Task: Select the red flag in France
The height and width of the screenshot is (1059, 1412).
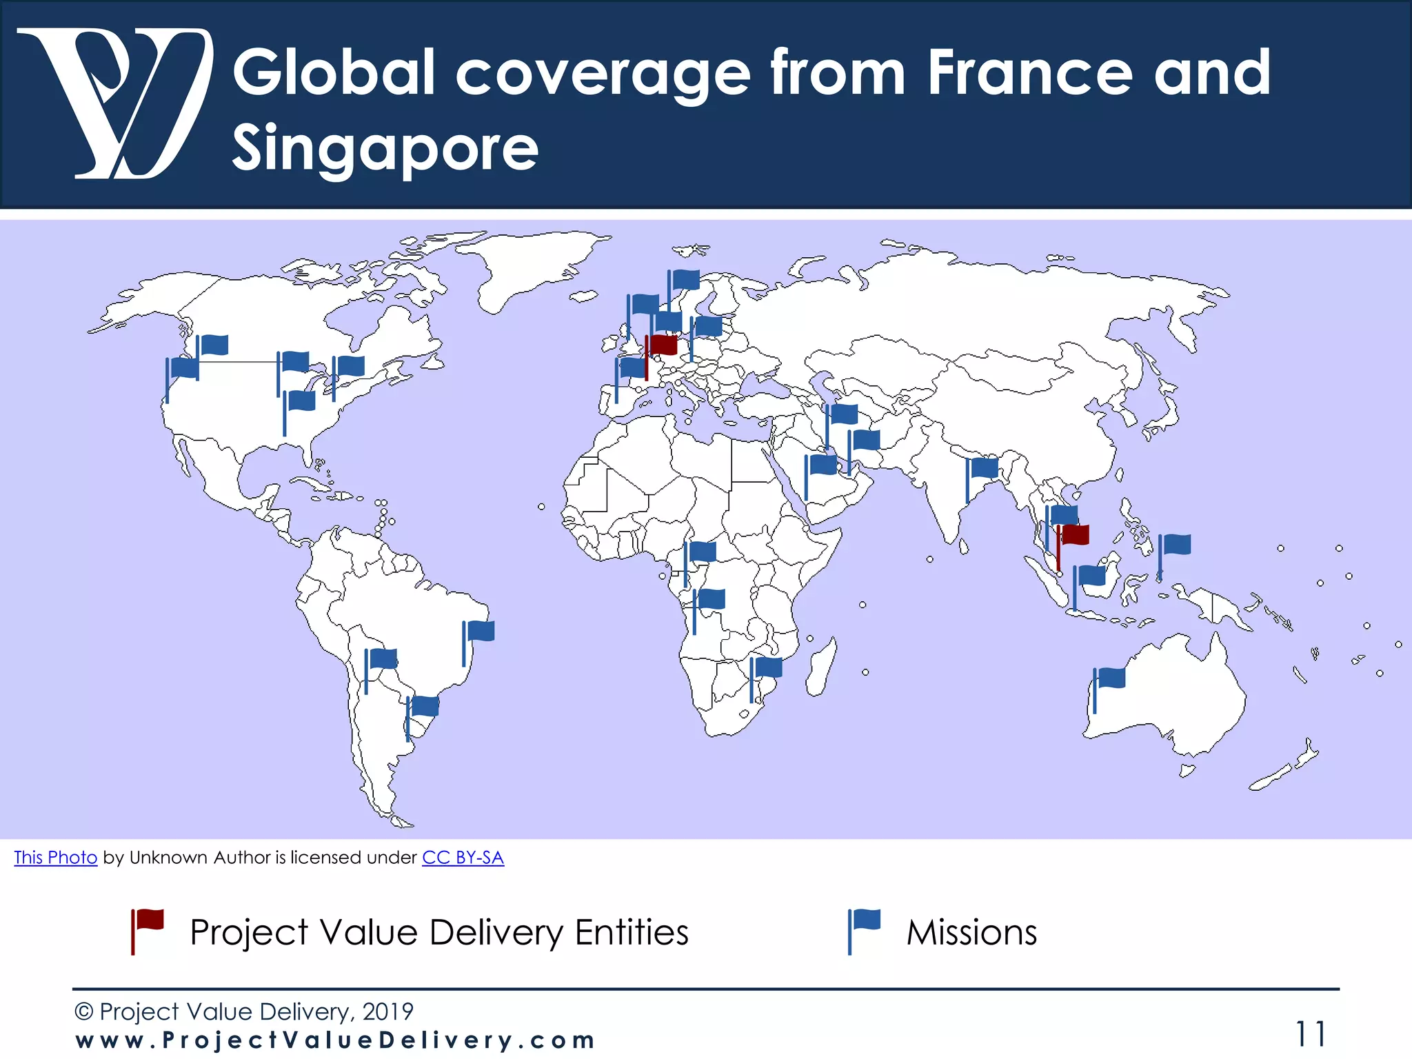Action: [x=661, y=357]
